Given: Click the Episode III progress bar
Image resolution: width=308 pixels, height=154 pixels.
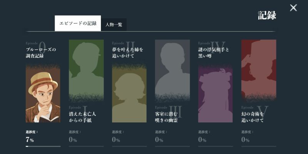Looking at the screenshot, I should point(172,146).
